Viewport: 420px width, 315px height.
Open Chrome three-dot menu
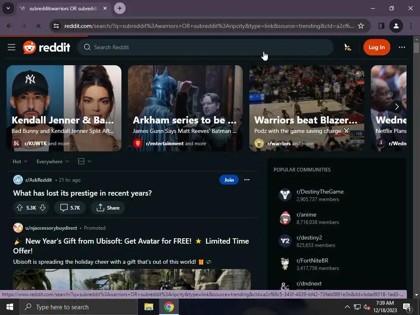pyautogui.click(x=411, y=26)
